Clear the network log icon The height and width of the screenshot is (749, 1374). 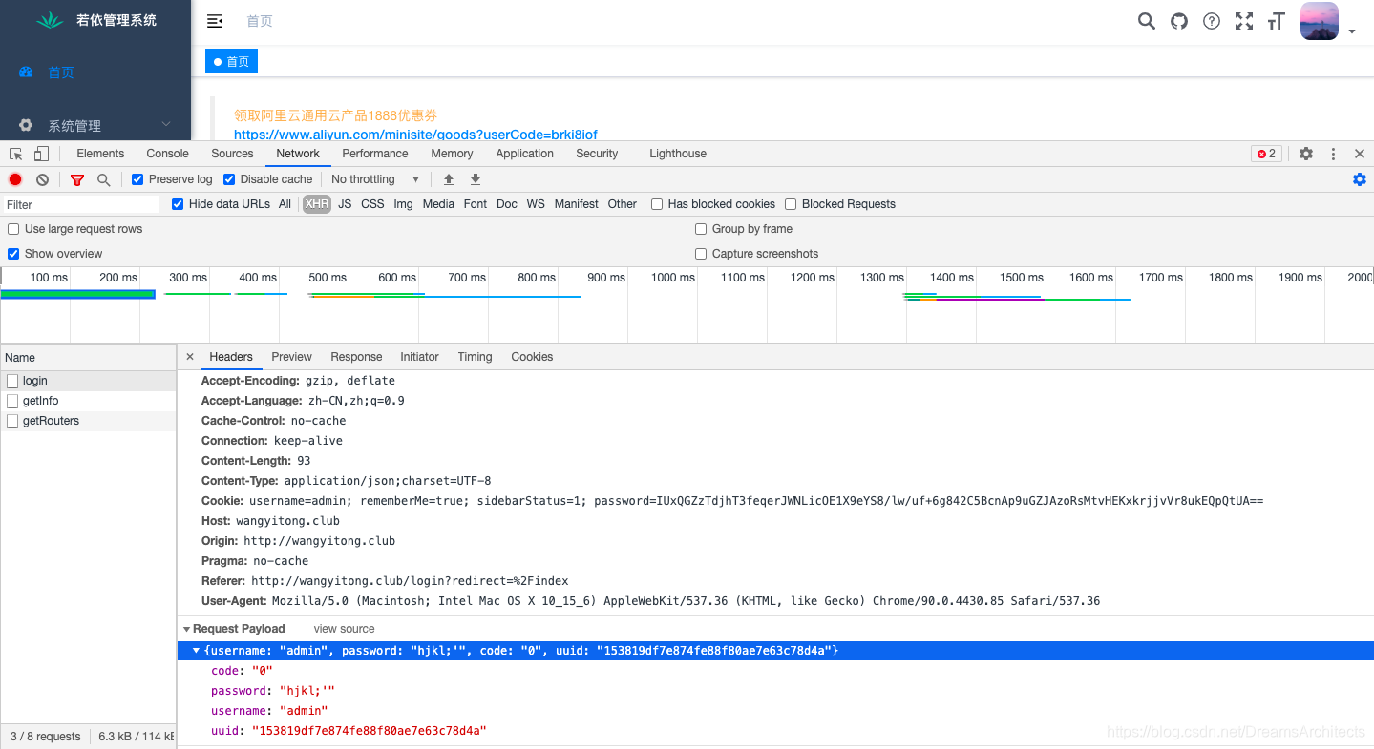tap(42, 179)
